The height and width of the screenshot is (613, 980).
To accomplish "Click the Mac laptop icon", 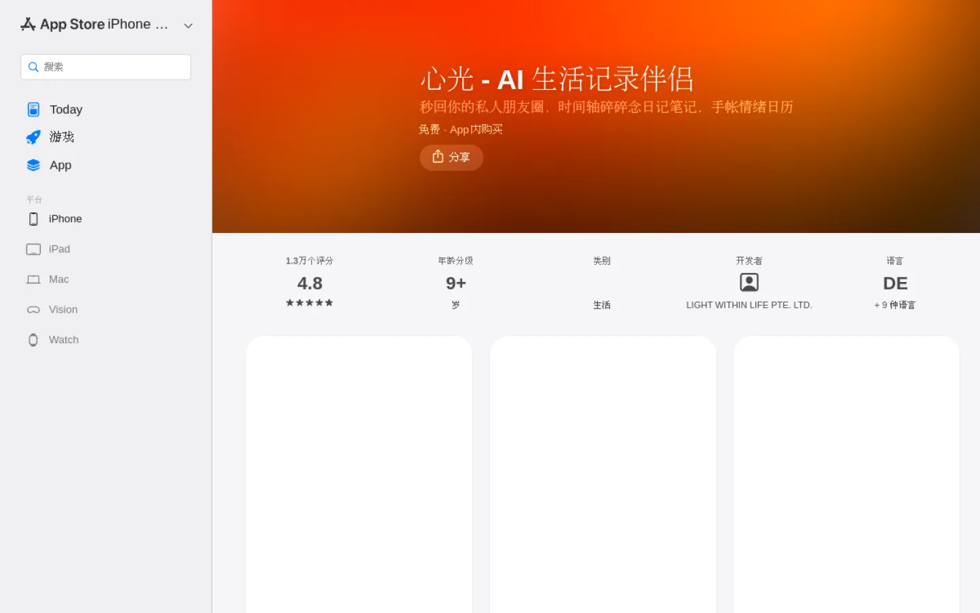I will [33, 279].
